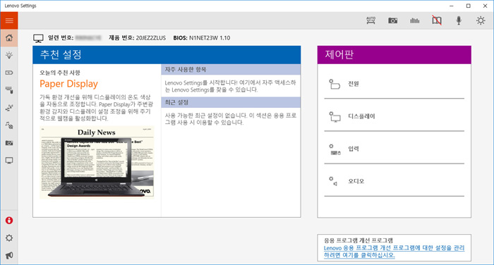
Task: Click the red info alert sidebar icon
Action: click(9, 221)
